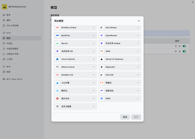Open 外部应用授权 in sidebar
This screenshot has width=195, height=139.
coord(21,49)
